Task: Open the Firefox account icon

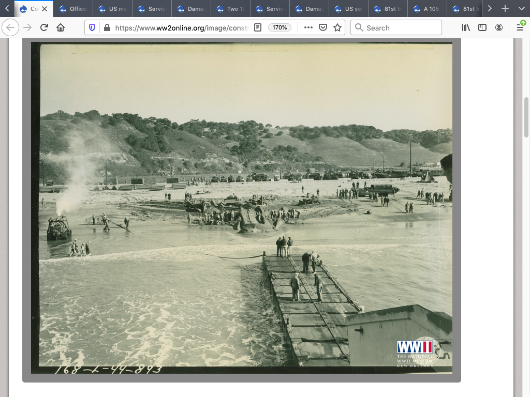Action: [499, 27]
